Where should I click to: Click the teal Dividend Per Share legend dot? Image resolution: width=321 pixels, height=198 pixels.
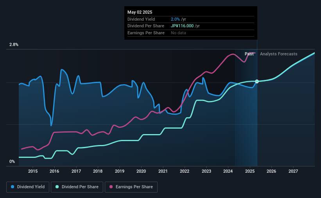coord(57,187)
